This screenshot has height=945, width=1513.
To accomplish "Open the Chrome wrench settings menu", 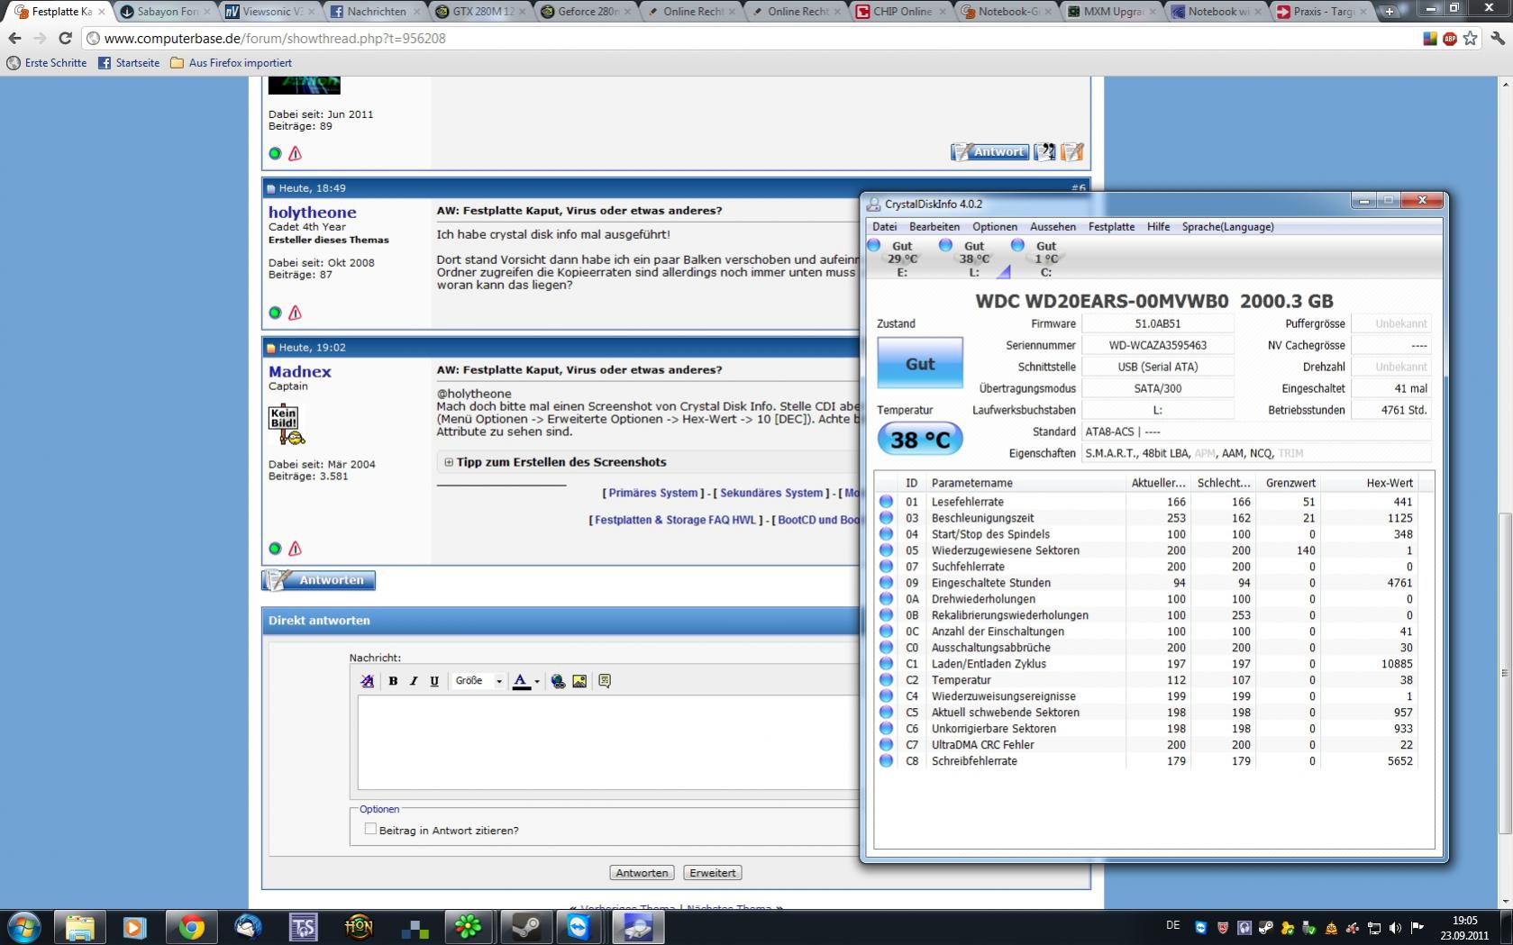I will pos(1498,39).
